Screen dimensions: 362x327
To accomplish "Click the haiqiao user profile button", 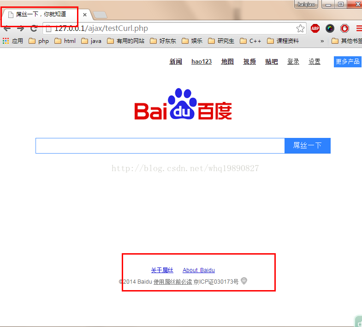I will click(306, 5).
